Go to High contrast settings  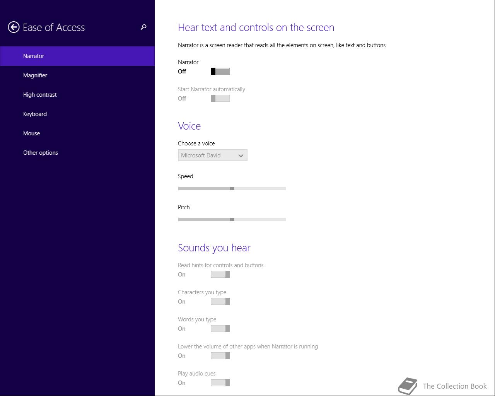77,95
